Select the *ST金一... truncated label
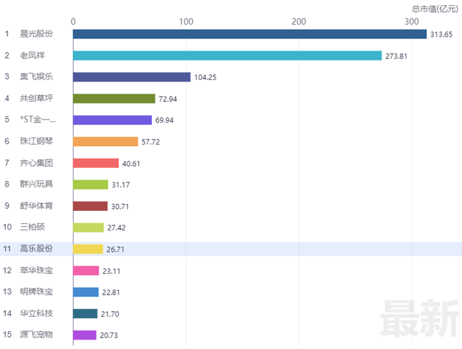 tap(38, 119)
